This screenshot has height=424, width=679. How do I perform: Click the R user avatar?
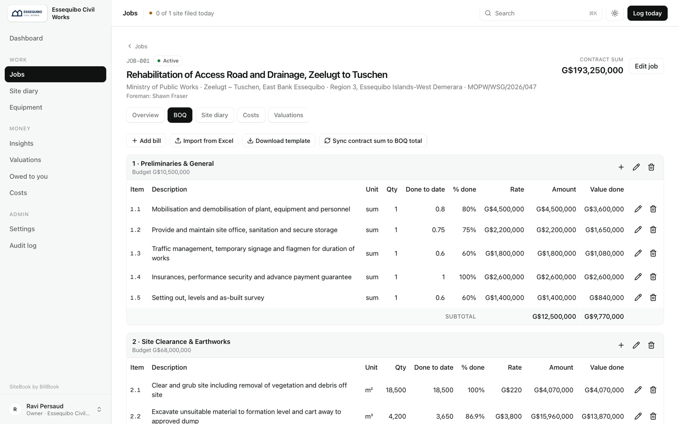pos(15,410)
